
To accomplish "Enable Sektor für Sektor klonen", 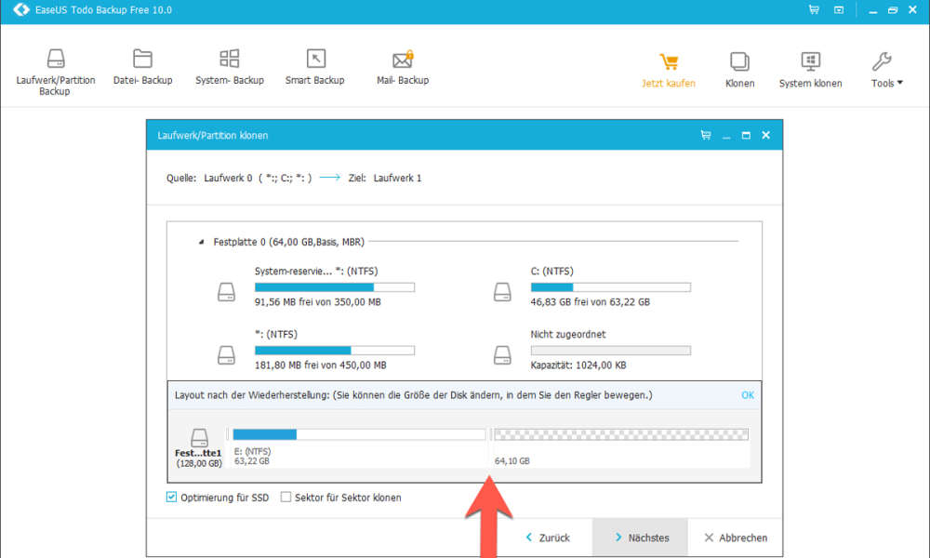I will pyautogui.click(x=286, y=497).
